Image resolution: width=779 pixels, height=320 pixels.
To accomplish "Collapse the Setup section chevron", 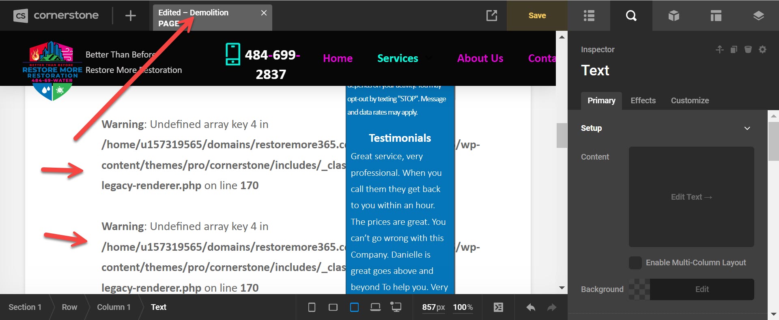I will [747, 128].
